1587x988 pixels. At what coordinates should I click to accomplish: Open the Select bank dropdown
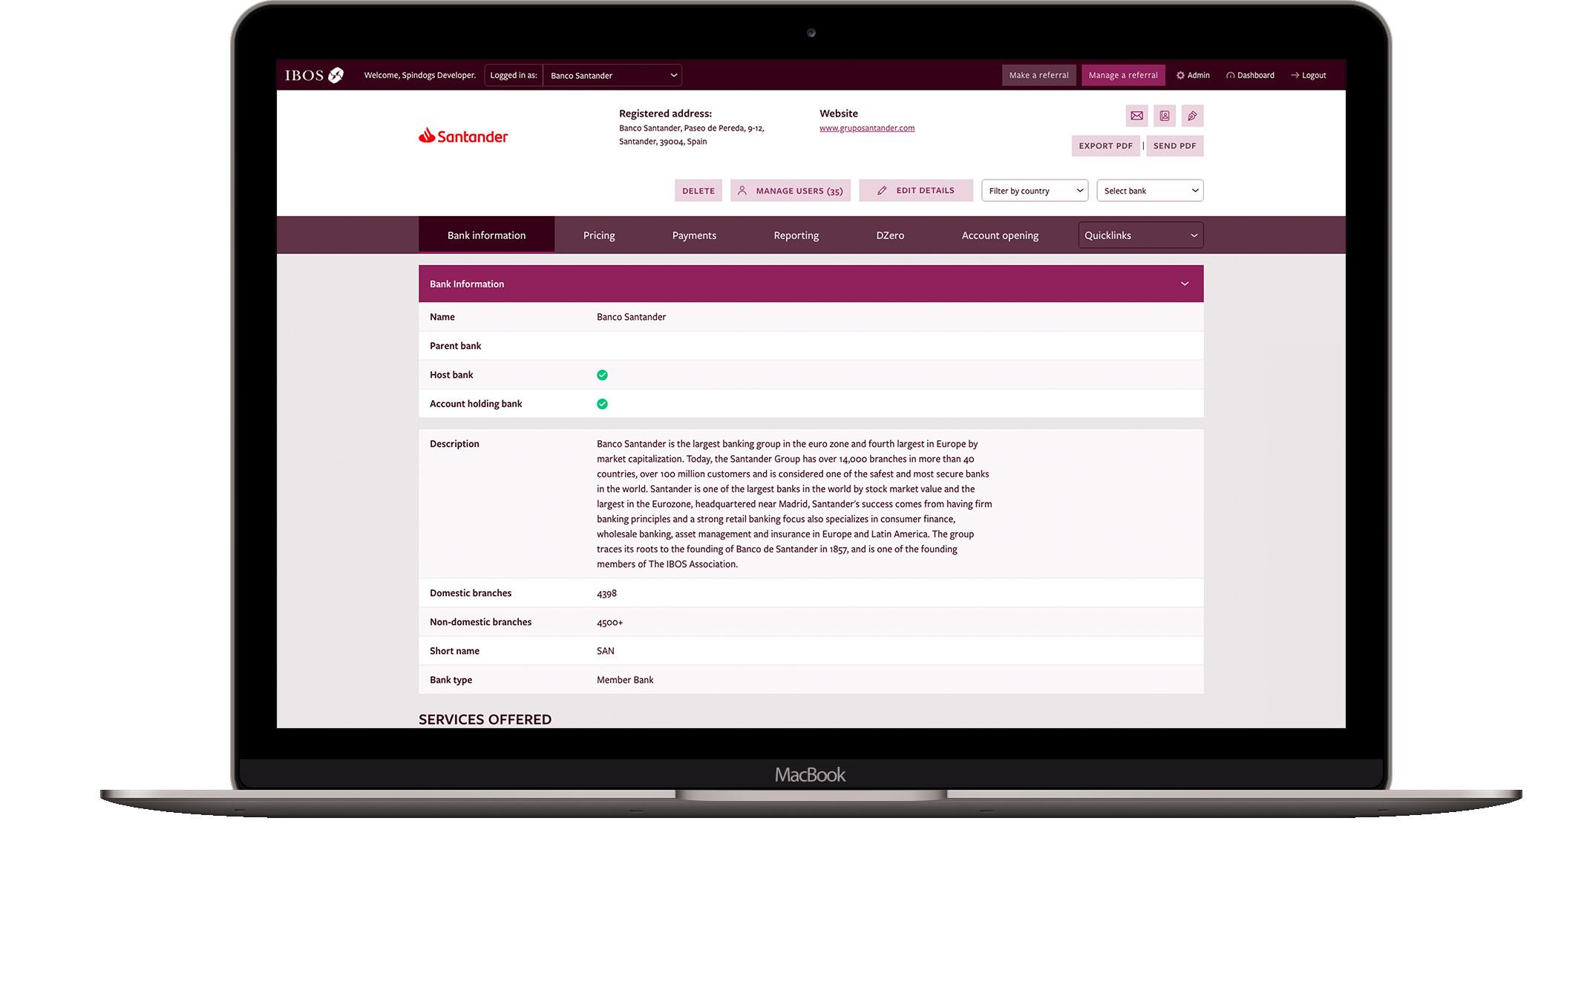[1150, 191]
